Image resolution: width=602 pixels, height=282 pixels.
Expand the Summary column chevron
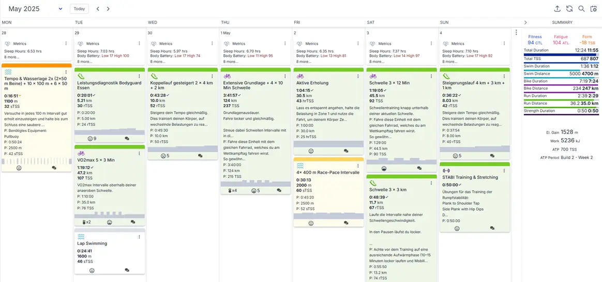click(525, 23)
